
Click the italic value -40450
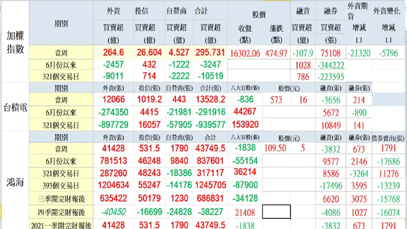tap(113, 212)
